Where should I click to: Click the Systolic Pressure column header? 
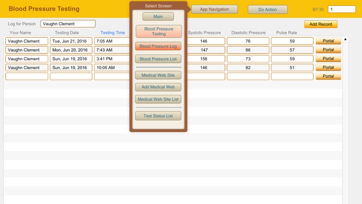point(204,32)
